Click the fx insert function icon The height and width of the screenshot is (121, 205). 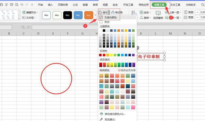point(28,27)
